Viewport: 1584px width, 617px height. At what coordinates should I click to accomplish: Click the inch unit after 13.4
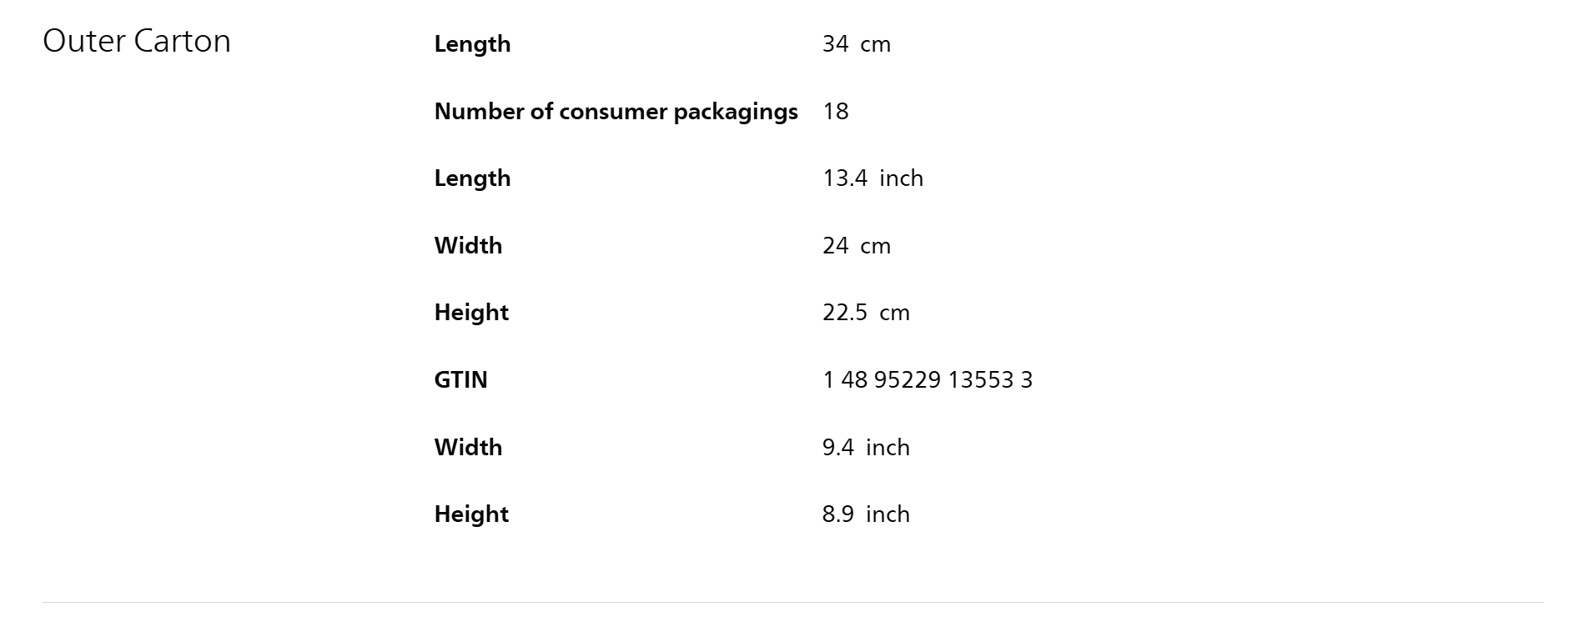click(901, 178)
